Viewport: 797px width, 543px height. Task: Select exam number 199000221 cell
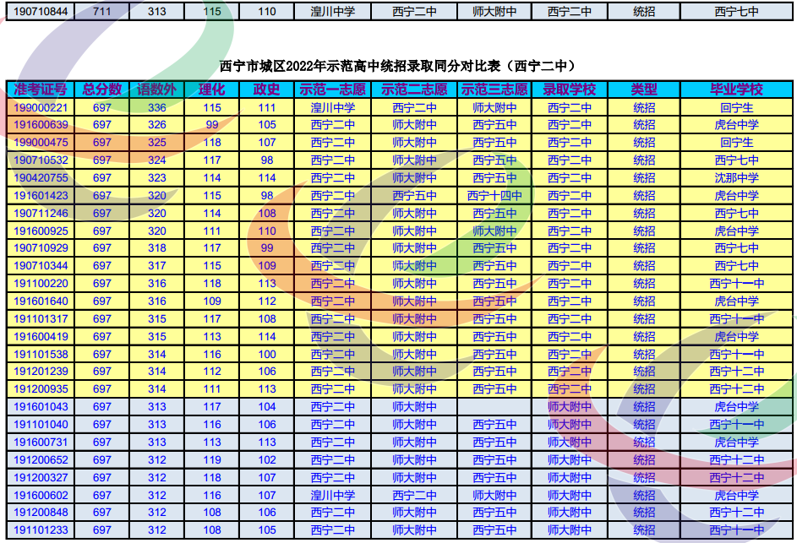coord(41,107)
